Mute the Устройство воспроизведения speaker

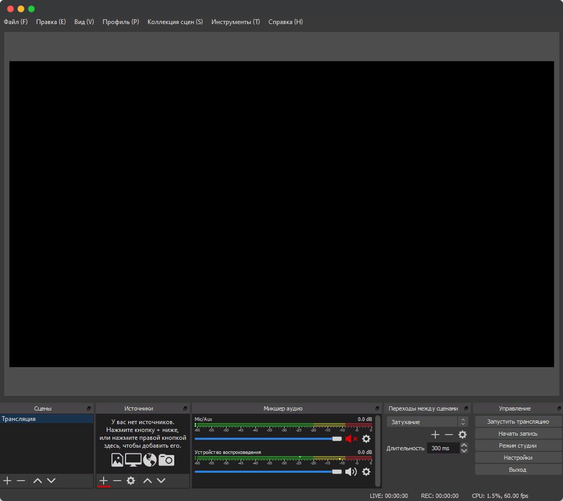pos(351,472)
